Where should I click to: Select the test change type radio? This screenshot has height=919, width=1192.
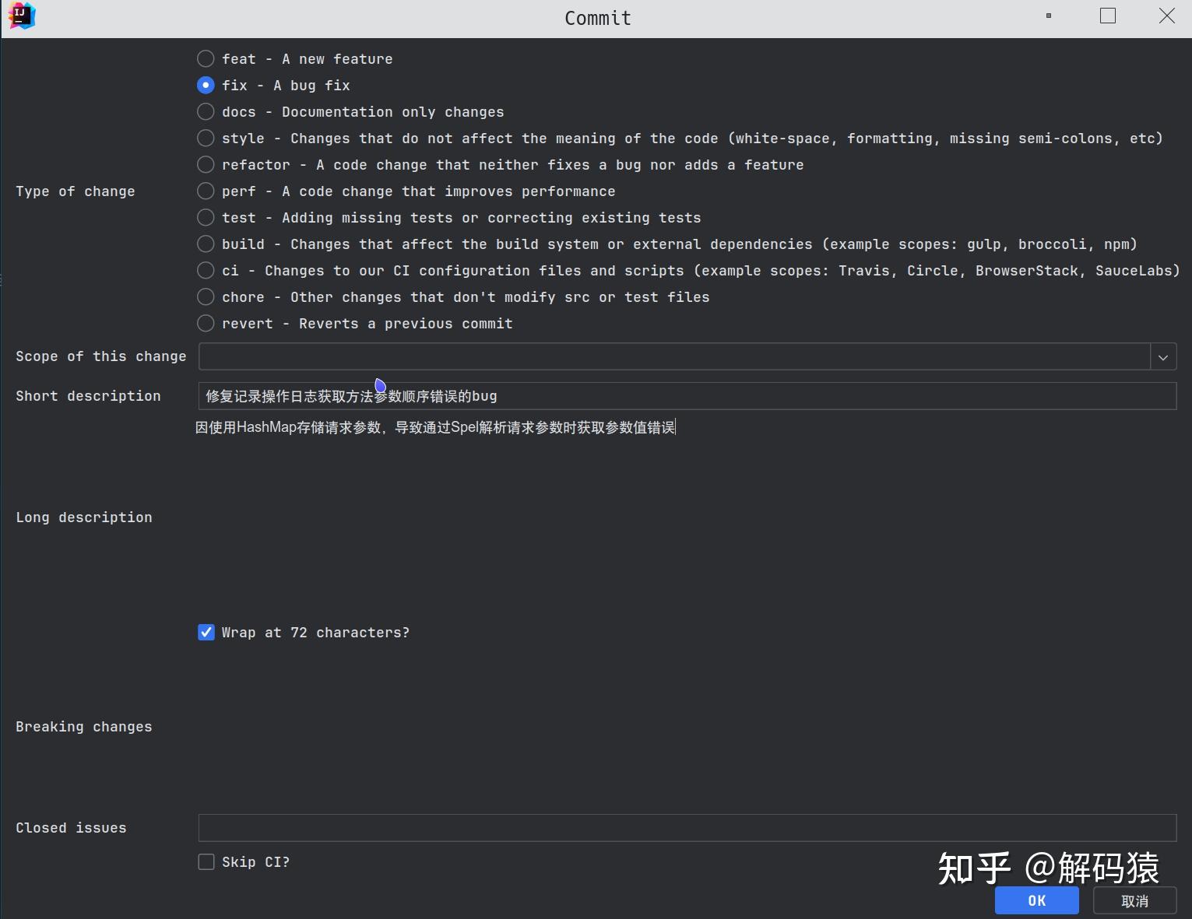click(206, 218)
